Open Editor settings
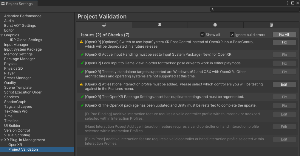 [9, 30]
